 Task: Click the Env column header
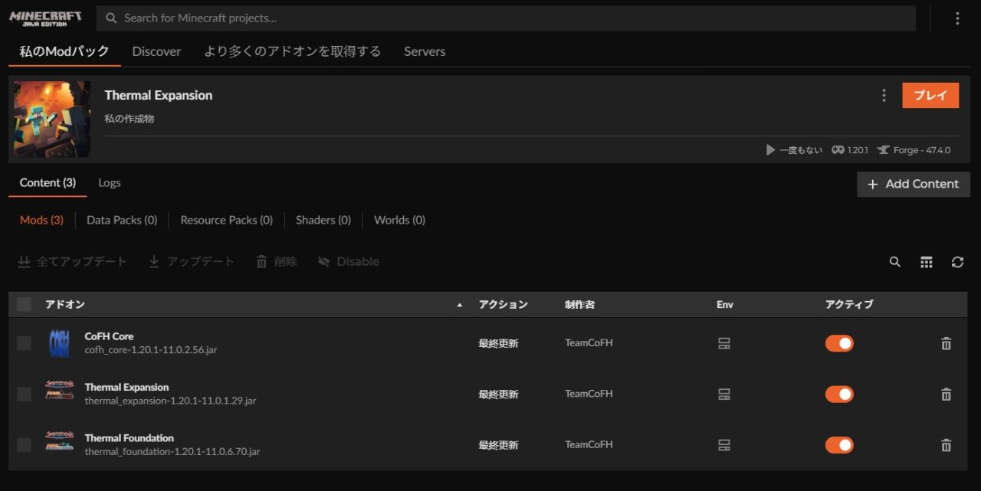[725, 305]
